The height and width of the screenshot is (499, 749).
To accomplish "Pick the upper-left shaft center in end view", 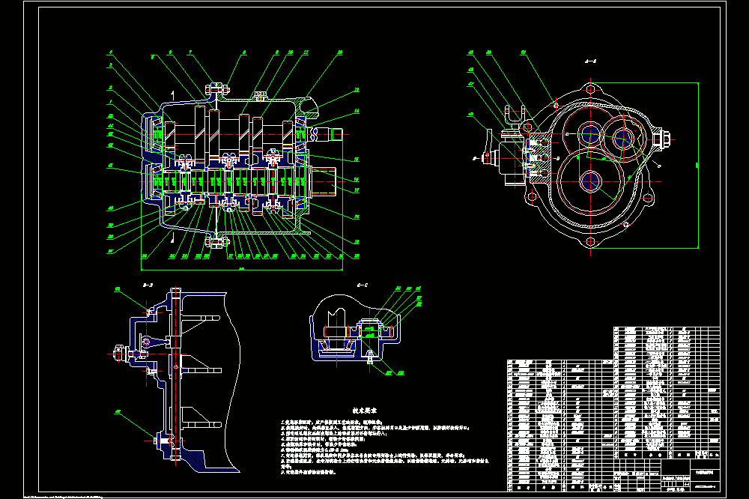I will pyautogui.click(x=590, y=133).
